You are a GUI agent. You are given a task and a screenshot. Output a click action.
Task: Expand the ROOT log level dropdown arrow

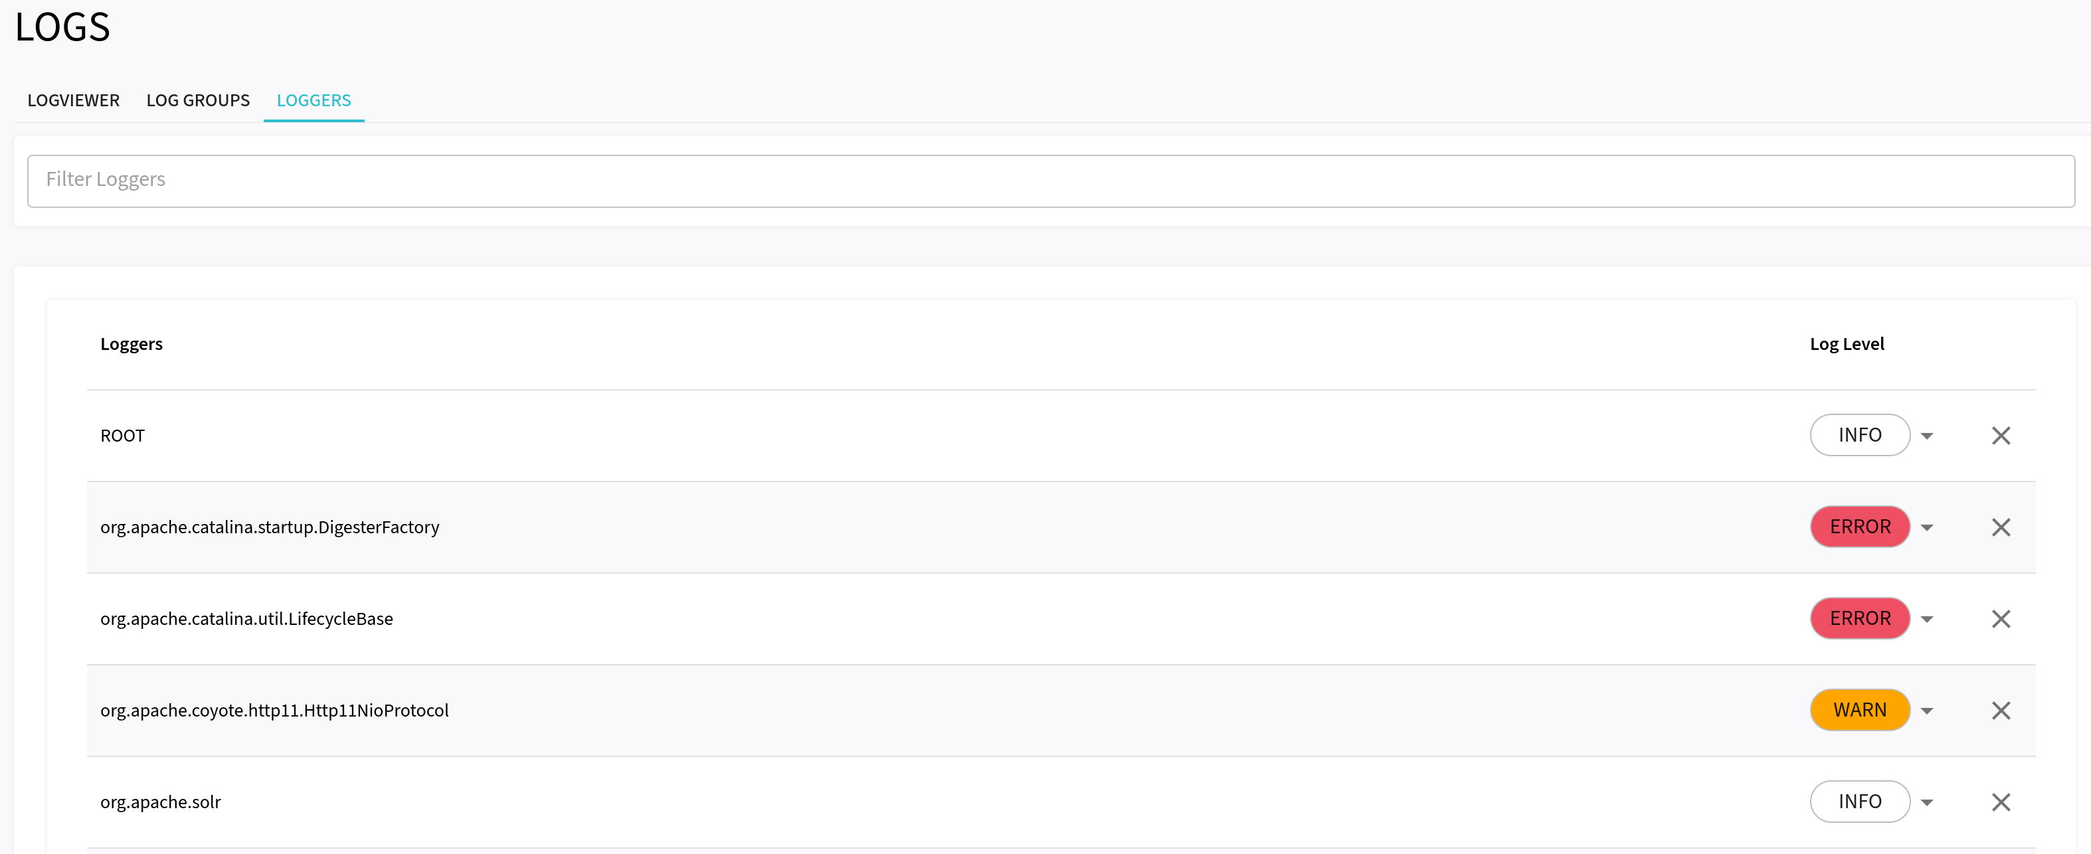point(1927,436)
